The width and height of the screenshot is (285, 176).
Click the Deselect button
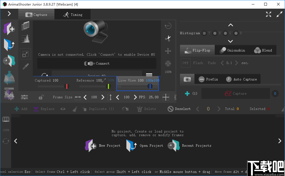(179, 109)
